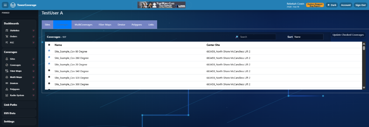Open the Account button
The image size is (369, 127).
click(346, 5)
